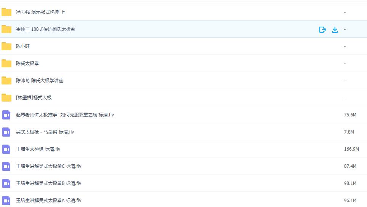
Task: Open the 陈沛菊 陈氏太极拳讲座 folder name
Action: [39, 81]
